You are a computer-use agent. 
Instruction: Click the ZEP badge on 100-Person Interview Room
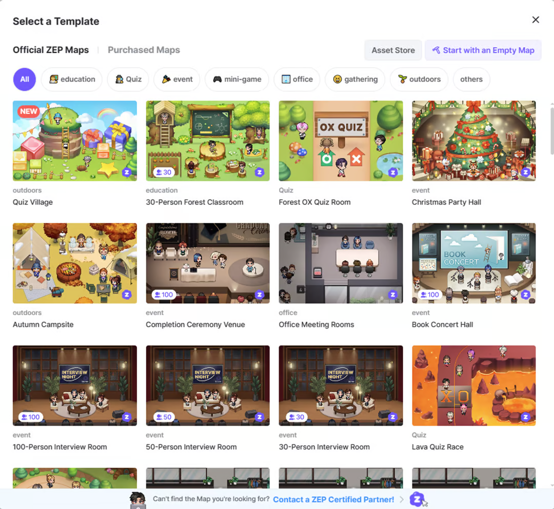coord(127,417)
